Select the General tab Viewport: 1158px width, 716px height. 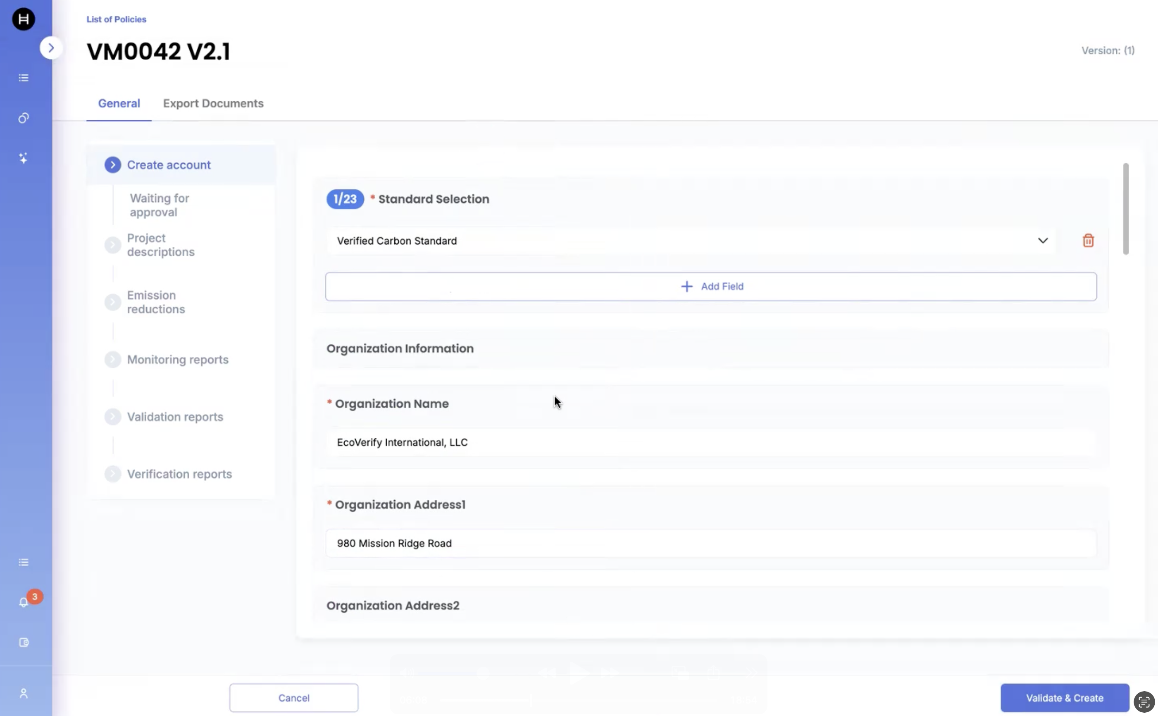tap(119, 103)
